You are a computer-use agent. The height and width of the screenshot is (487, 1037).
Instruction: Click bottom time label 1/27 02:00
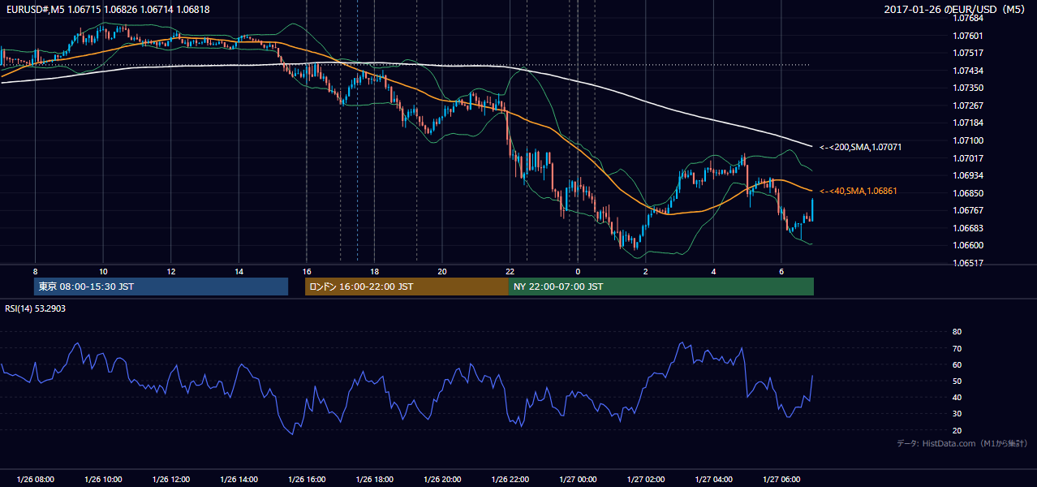click(645, 480)
